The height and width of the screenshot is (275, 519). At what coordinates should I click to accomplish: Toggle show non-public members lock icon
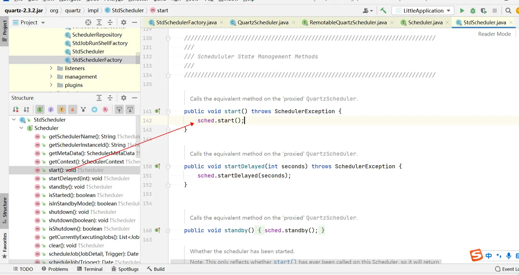pos(73,109)
